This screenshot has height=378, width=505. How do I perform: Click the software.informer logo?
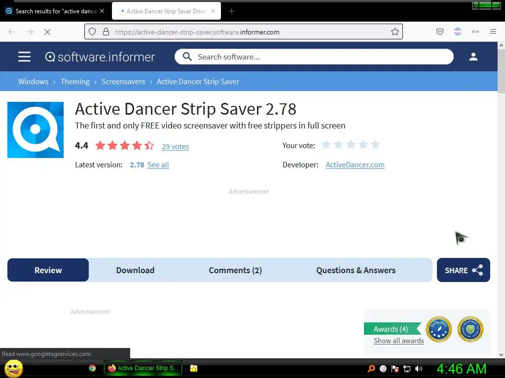click(100, 57)
